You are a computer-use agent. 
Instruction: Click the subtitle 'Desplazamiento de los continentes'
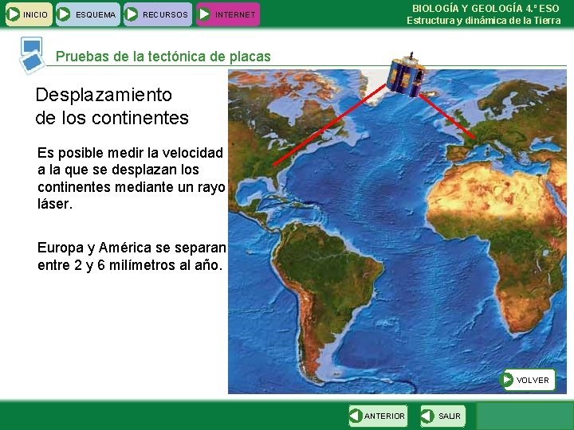(x=112, y=106)
